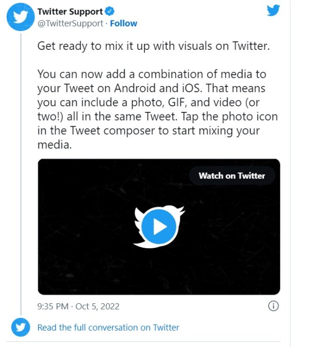The image size is (313, 347).
Task: Follow the Twitter Support account
Action: click(123, 23)
